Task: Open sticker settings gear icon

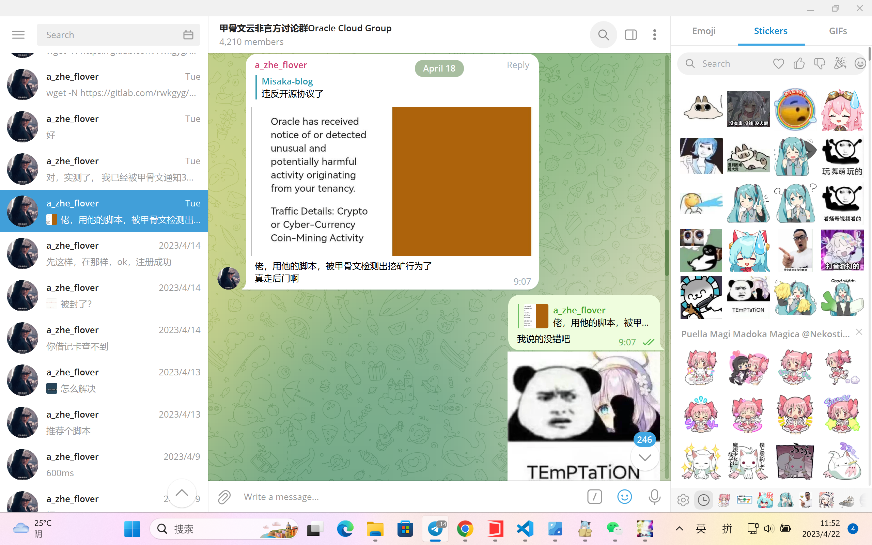Action: point(683,500)
